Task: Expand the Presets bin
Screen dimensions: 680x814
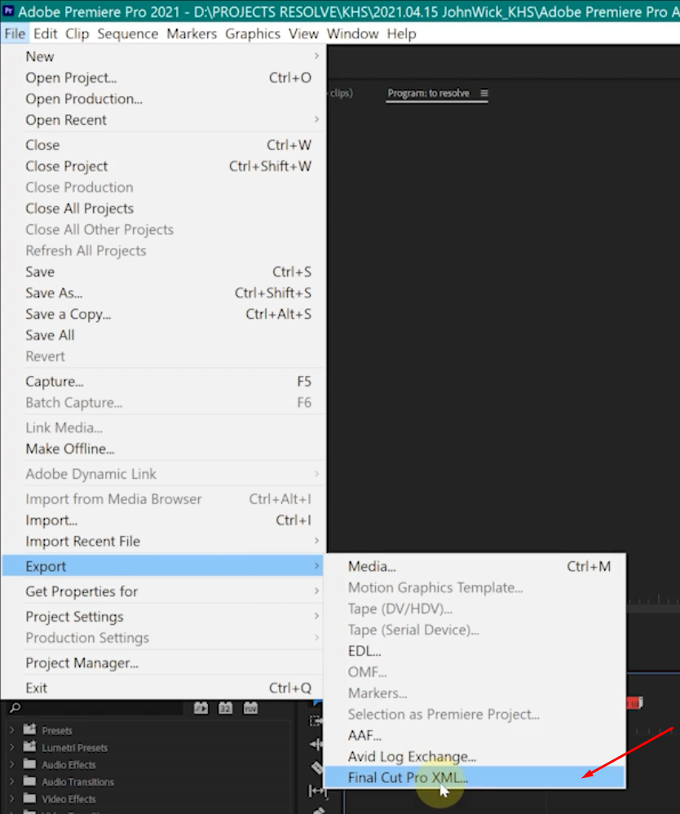Action: pos(12,730)
